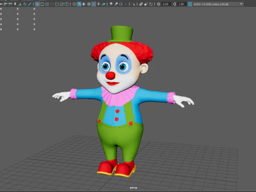
Task: Toggle the Resolution Gate display
Action: (47, 4)
